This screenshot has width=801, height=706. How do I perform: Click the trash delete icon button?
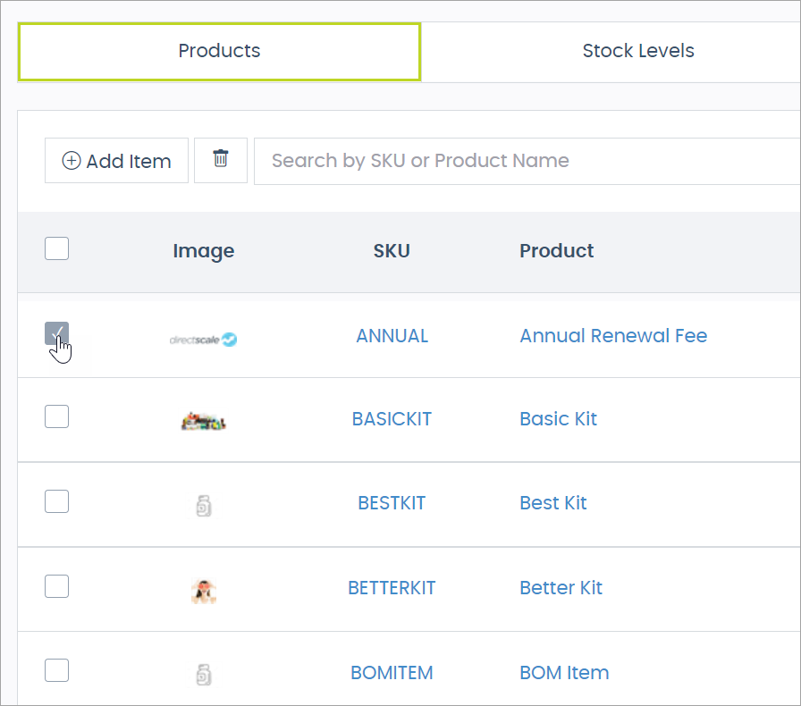pyautogui.click(x=221, y=160)
